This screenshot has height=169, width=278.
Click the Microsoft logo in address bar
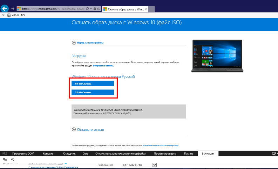(x=19, y=9)
